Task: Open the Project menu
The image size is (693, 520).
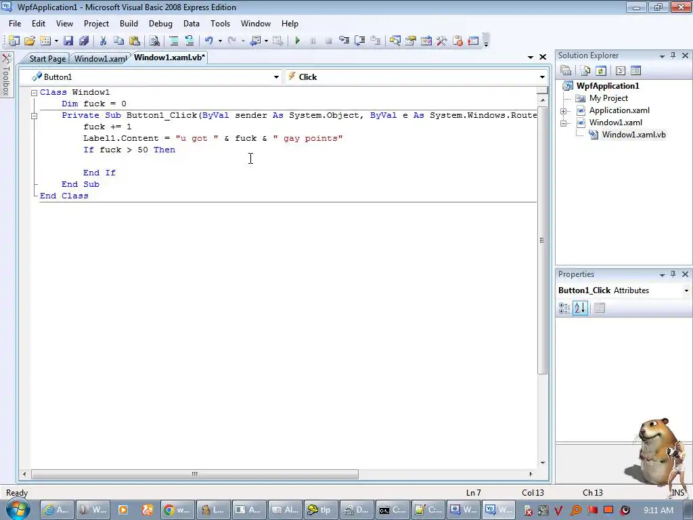Action: 96,24
